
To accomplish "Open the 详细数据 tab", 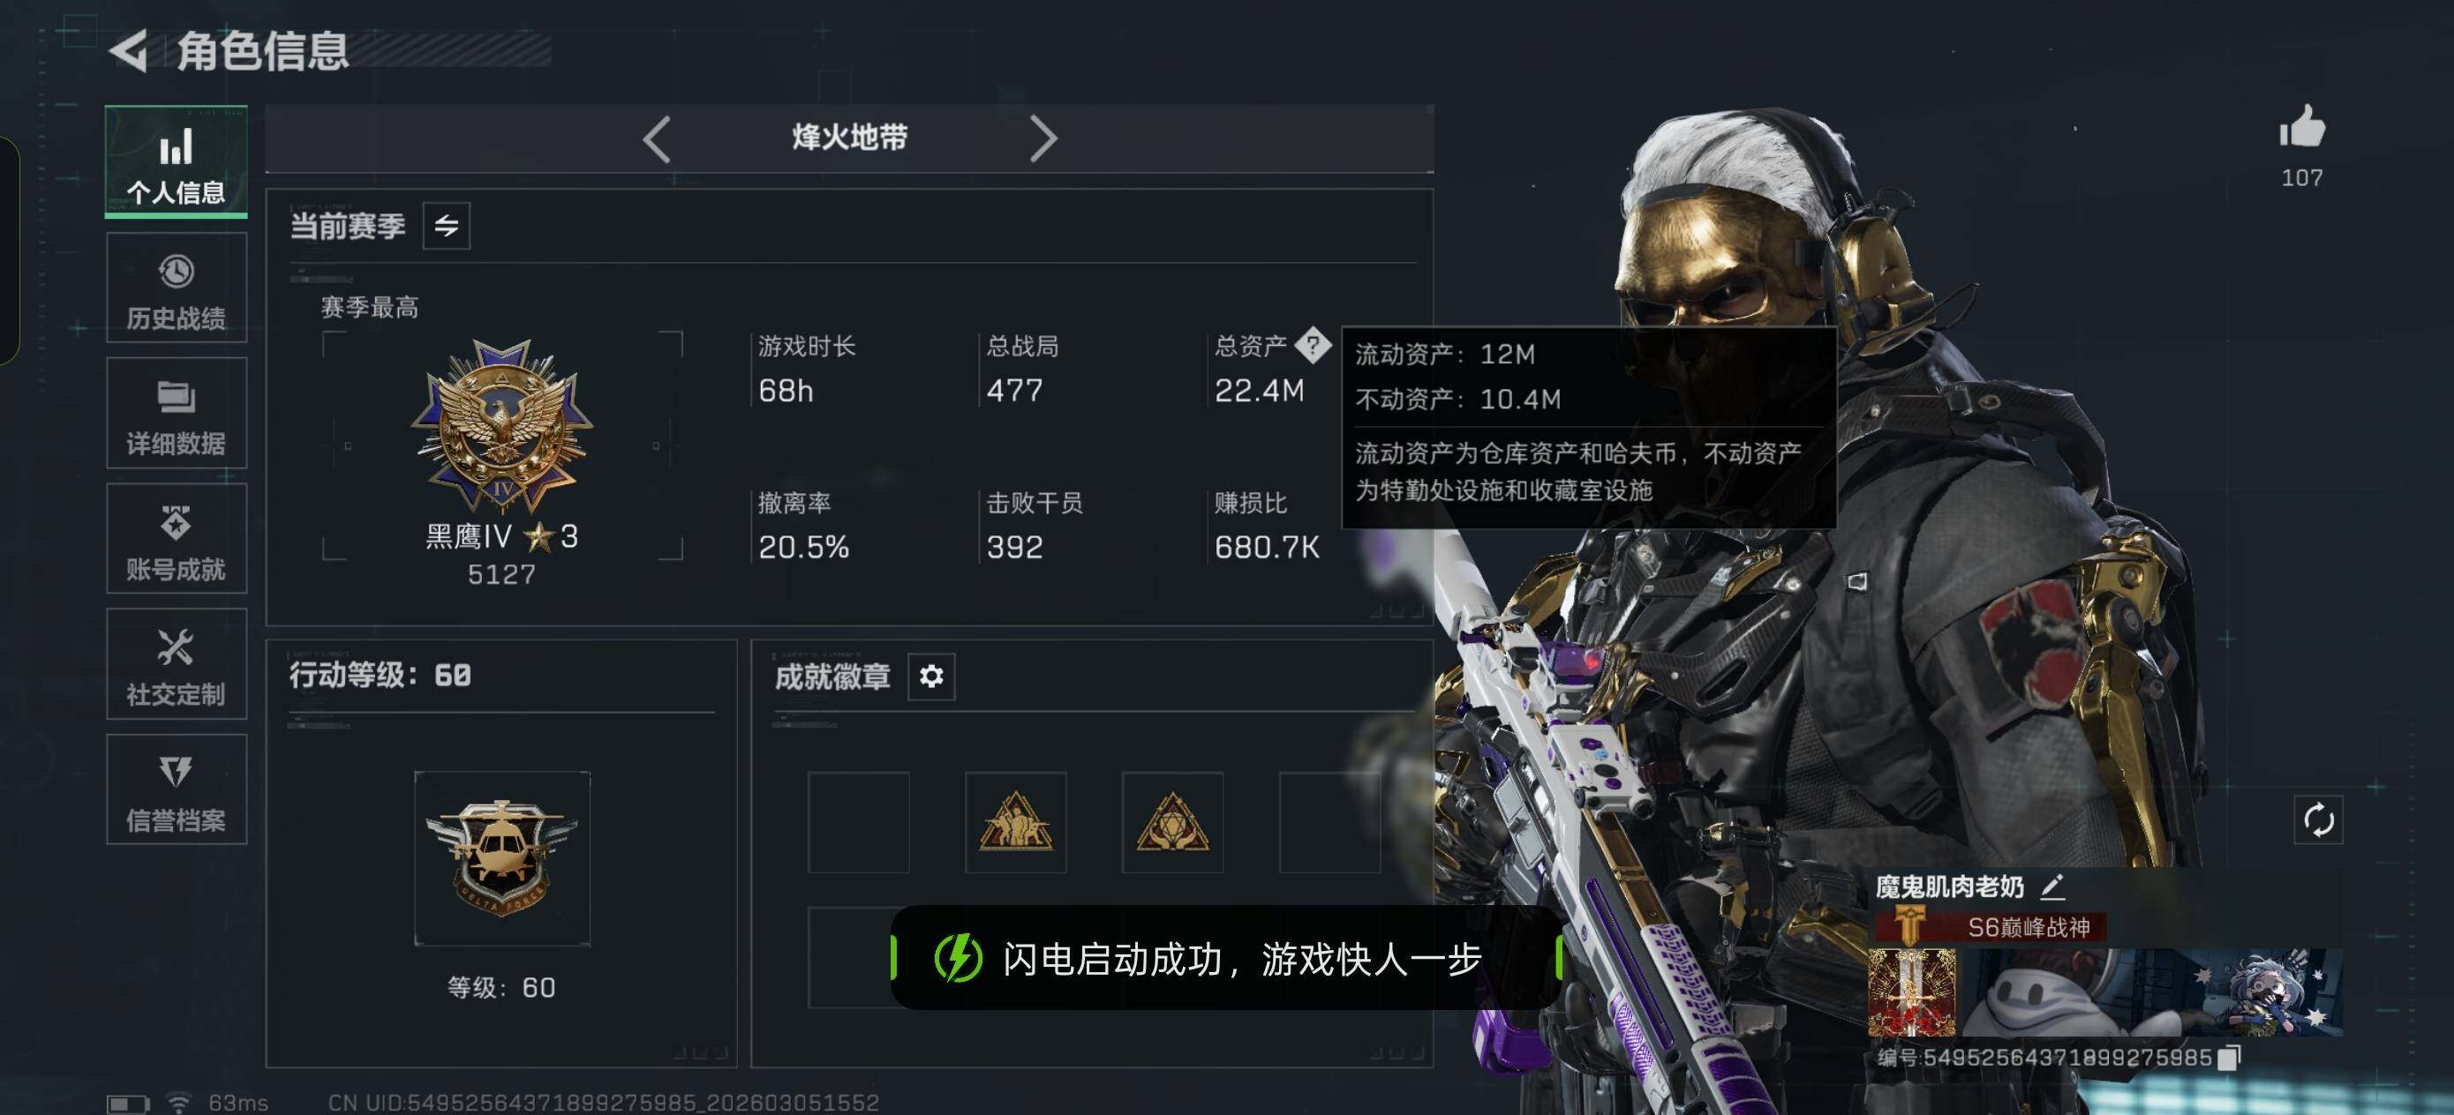I will pos(177,413).
